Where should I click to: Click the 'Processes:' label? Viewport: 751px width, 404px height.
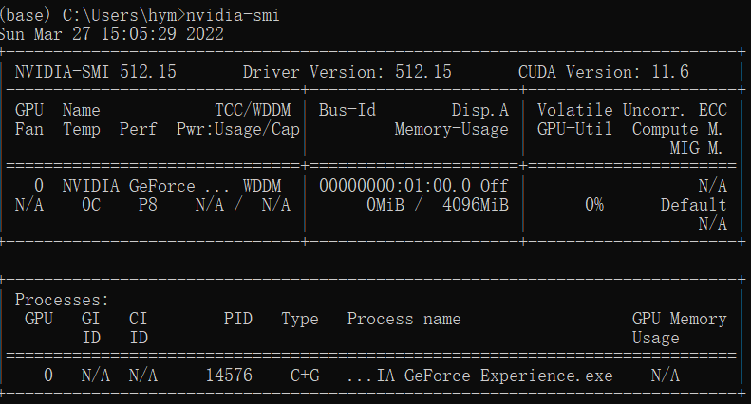63,300
